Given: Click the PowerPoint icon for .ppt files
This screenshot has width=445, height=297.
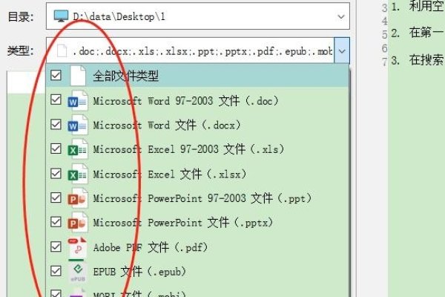Looking at the screenshot, I should (x=77, y=198).
